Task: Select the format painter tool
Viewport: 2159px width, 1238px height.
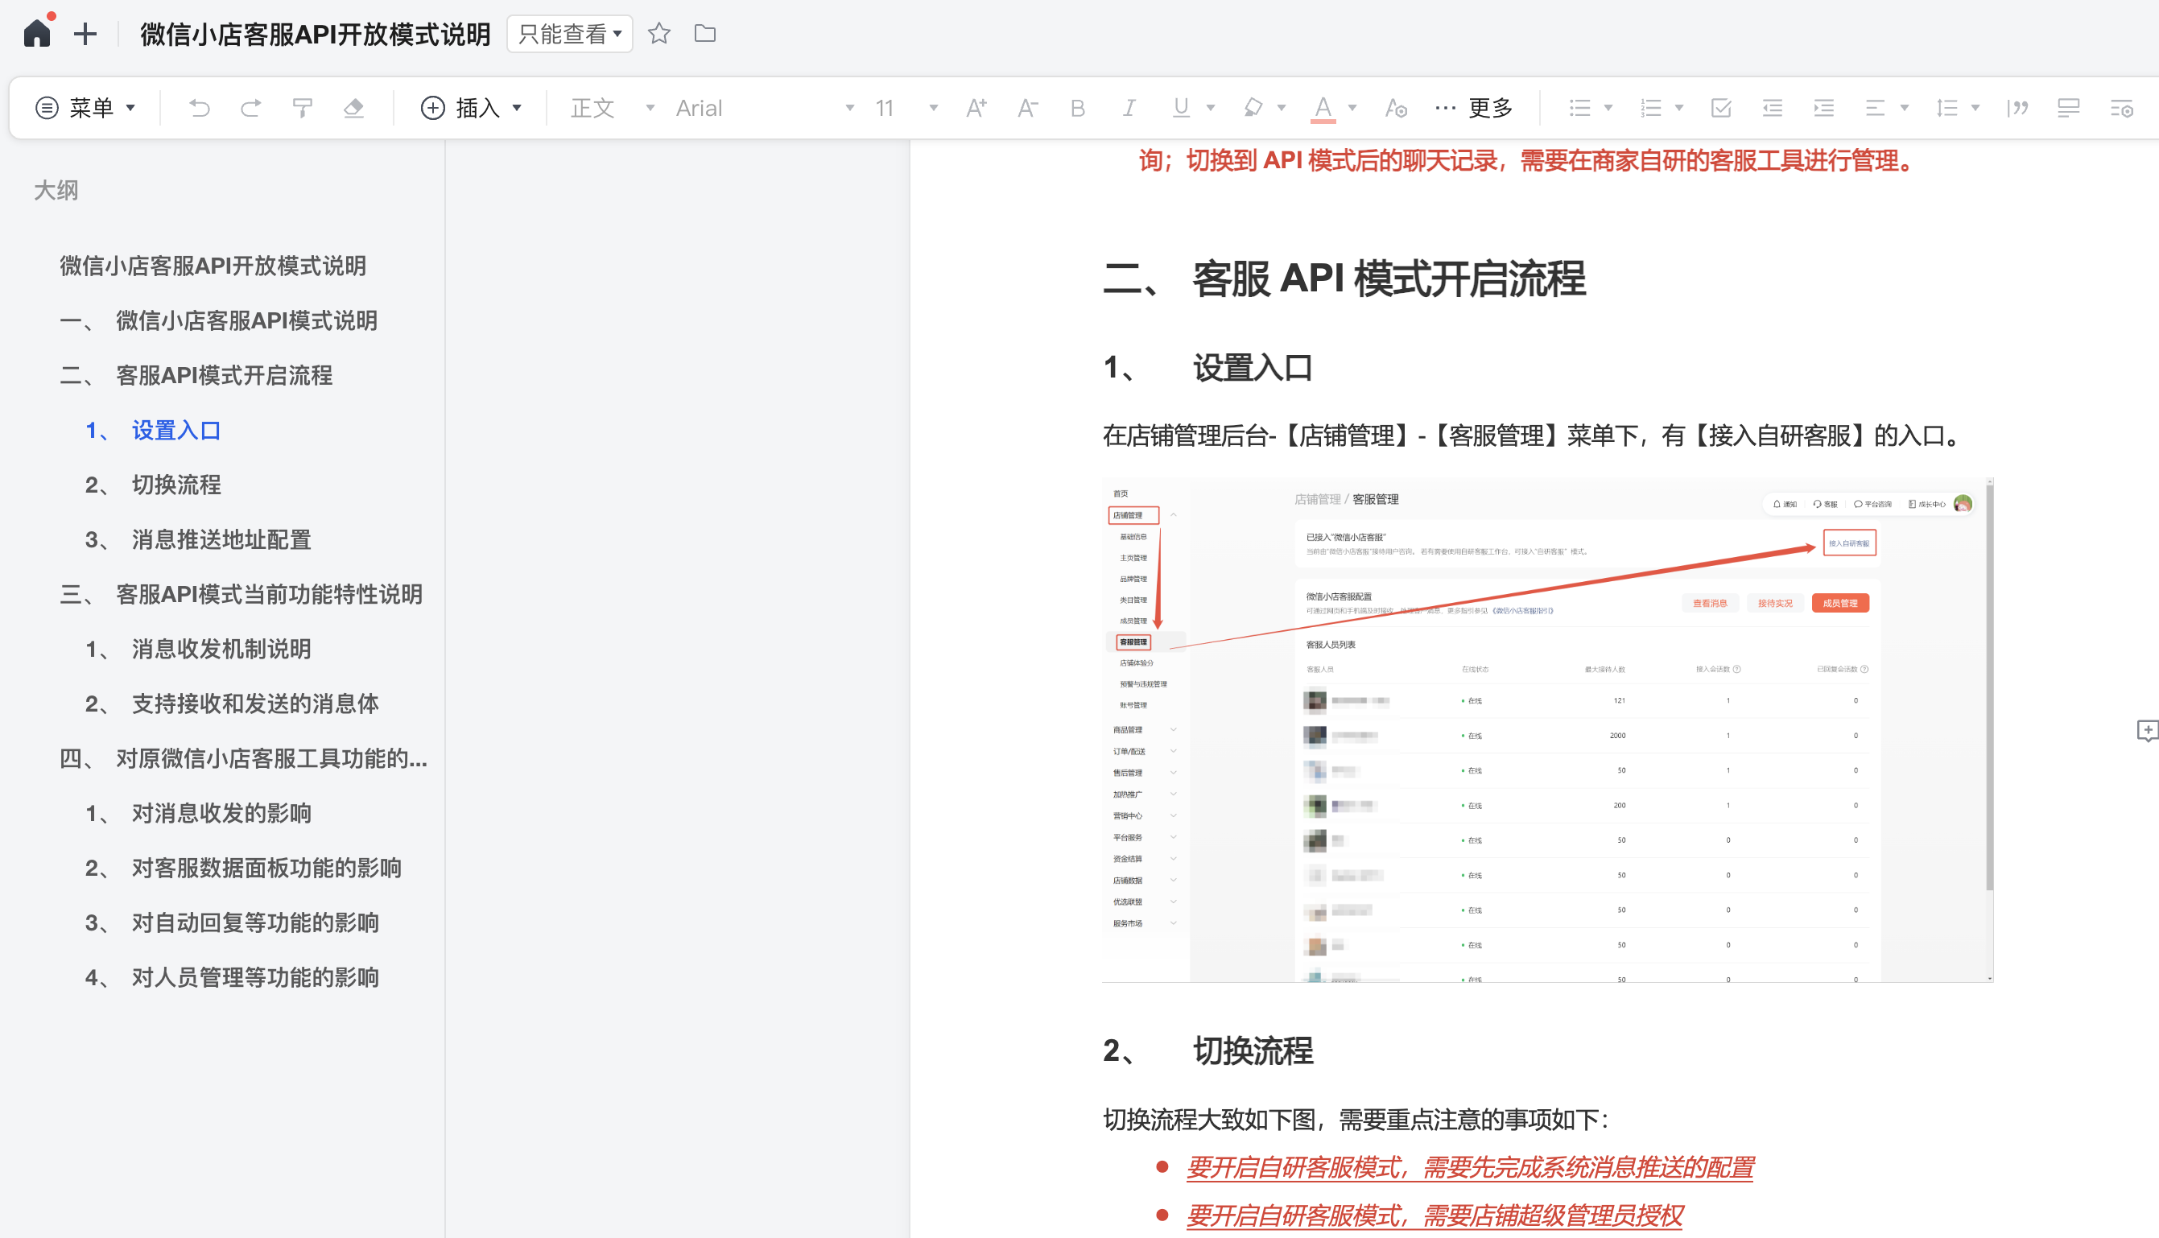Action: [302, 108]
